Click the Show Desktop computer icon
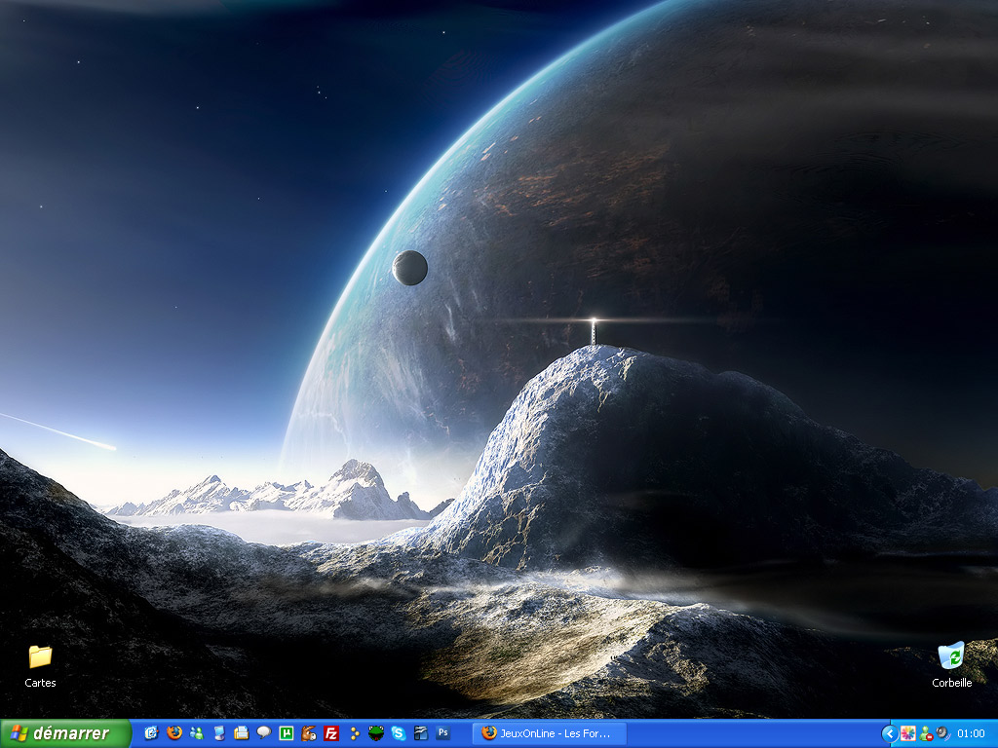Image resolution: width=998 pixels, height=748 pixels. click(x=219, y=733)
